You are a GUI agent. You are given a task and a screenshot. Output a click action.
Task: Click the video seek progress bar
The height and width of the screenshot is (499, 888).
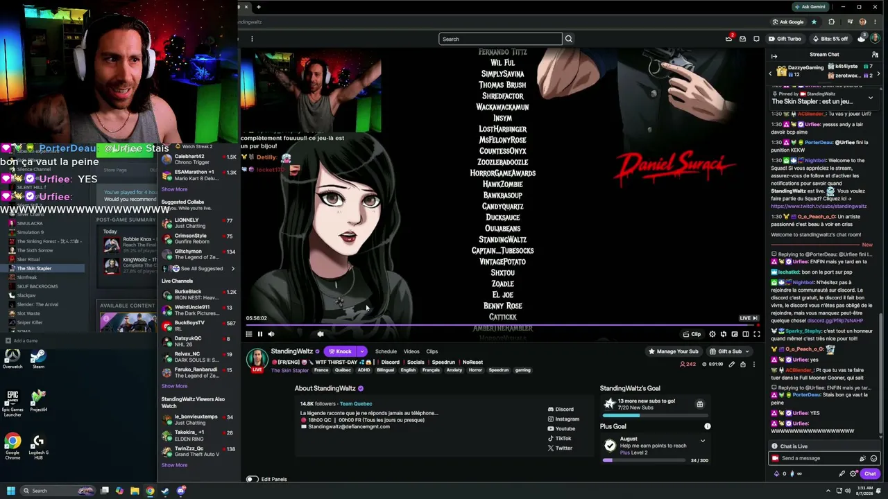502,325
